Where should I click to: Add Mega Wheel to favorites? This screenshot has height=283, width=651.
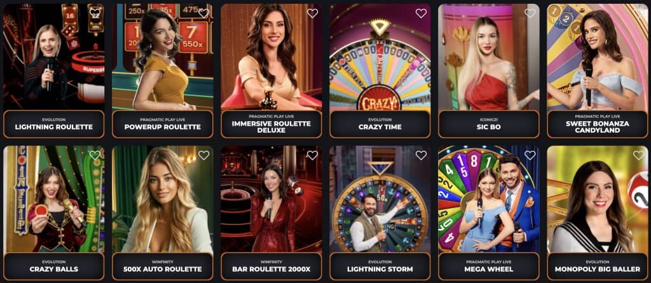click(530, 155)
